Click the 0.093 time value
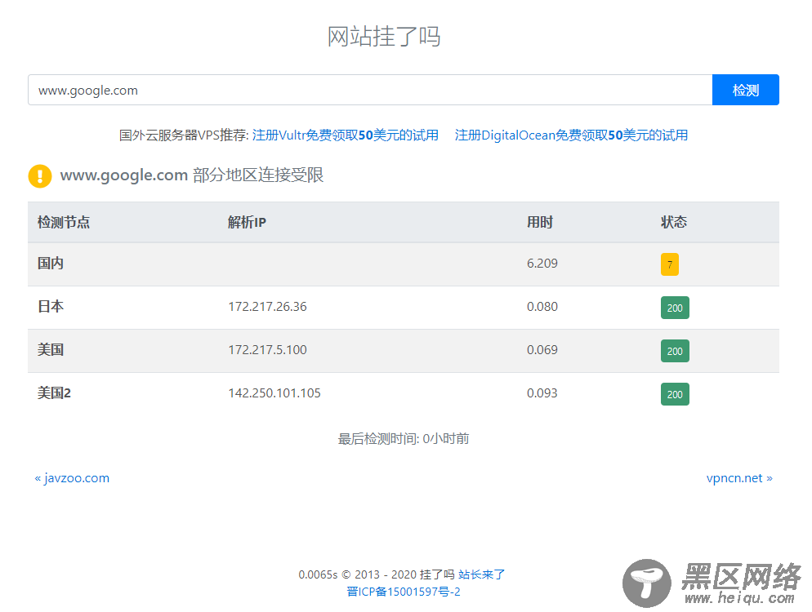 pyautogui.click(x=542, y=393)
